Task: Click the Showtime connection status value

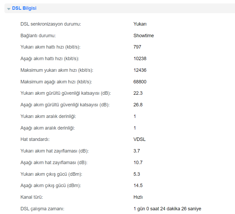Action: pos(143,36)
